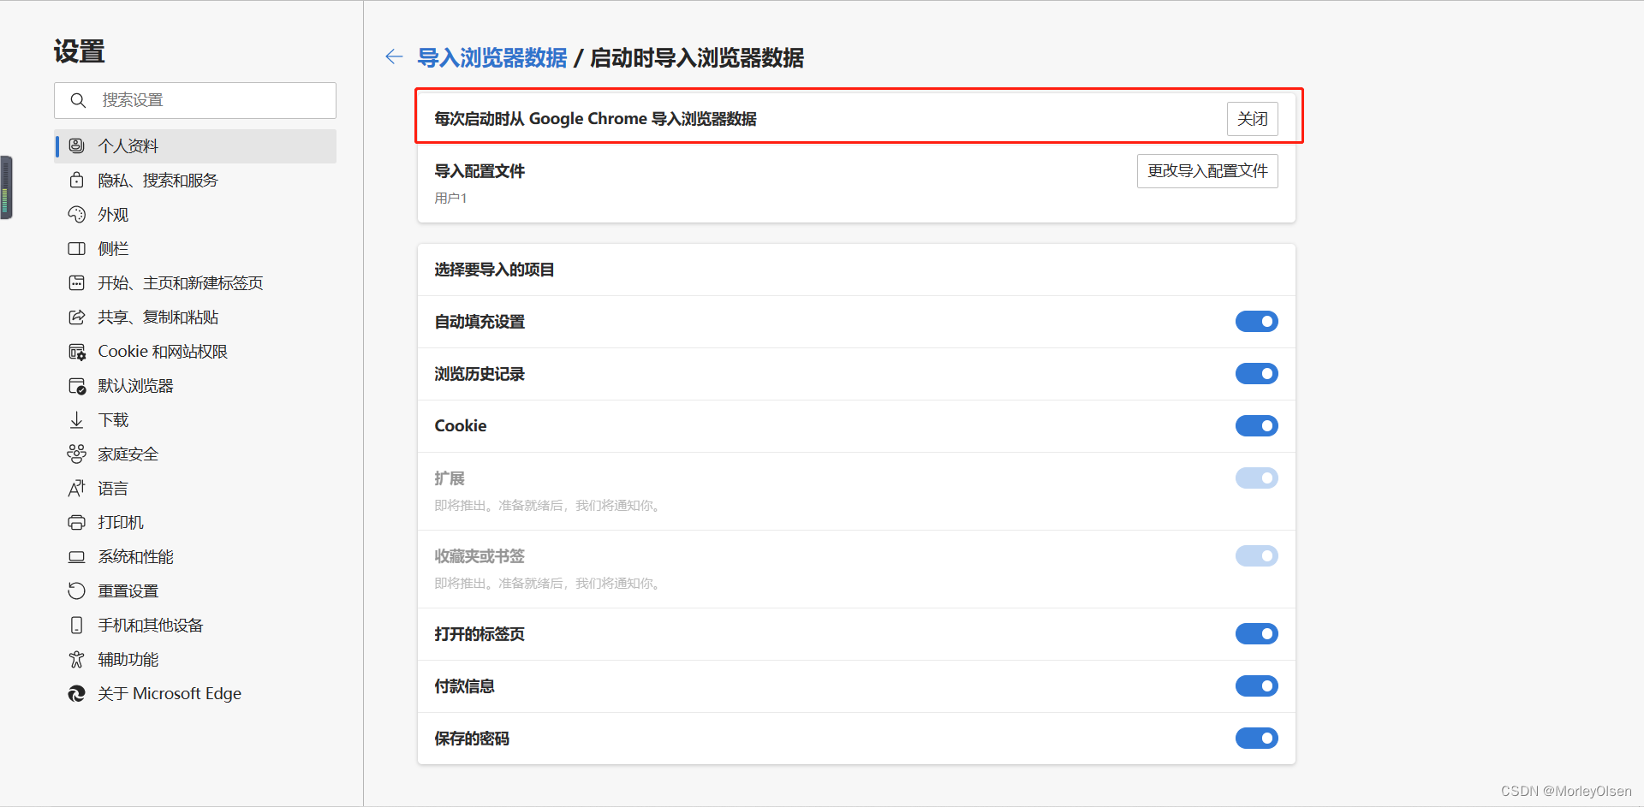Click the 共享、复制和粘贴 share icon

coord(76,317)
